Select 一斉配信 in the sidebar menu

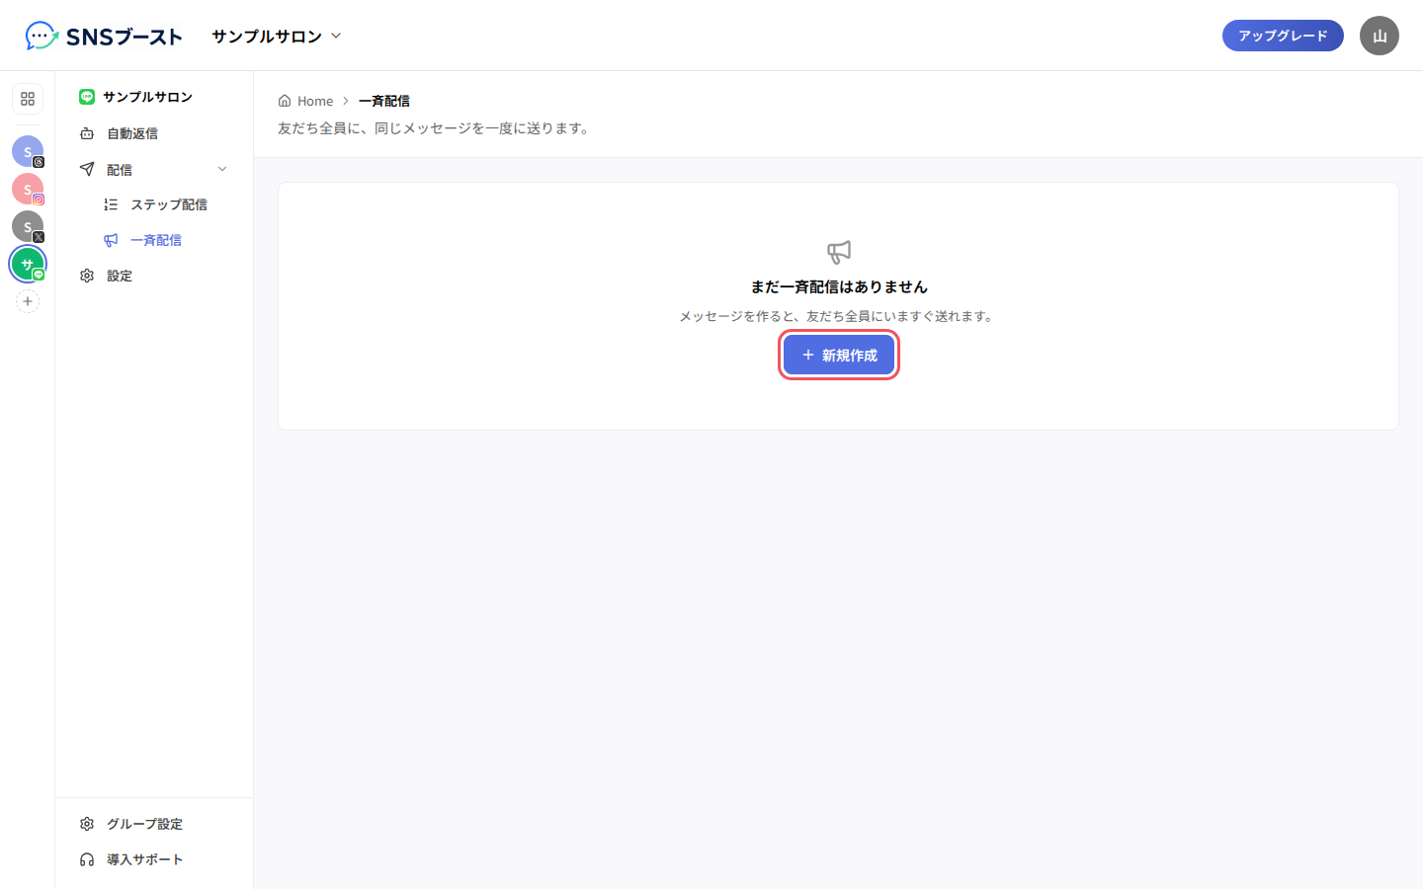166,240
